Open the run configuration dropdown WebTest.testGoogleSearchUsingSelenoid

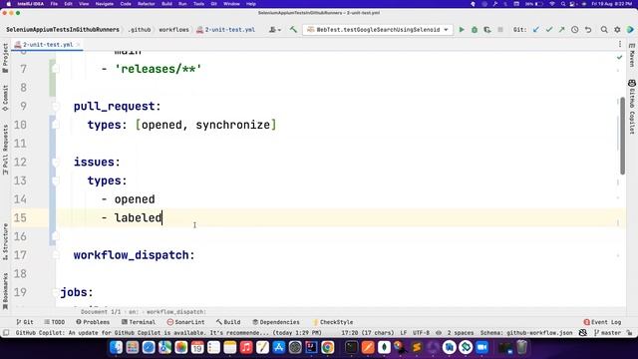(378, 30)
